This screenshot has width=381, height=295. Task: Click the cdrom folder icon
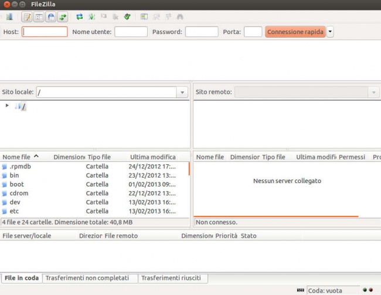pos(5,194)
